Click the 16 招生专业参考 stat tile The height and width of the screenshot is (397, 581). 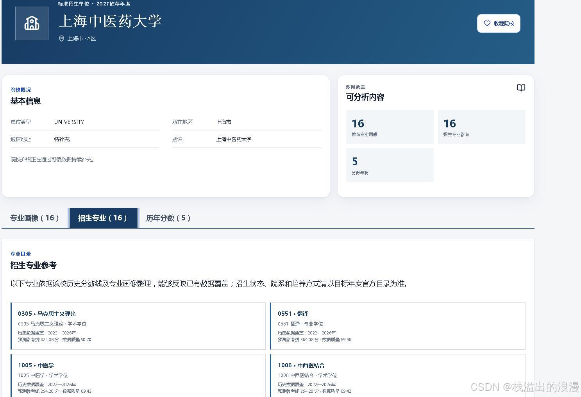click(x=481, y=127)
